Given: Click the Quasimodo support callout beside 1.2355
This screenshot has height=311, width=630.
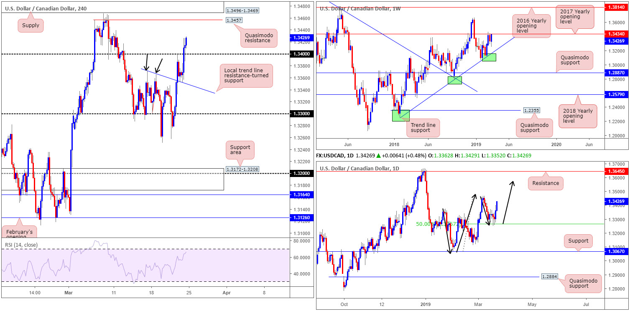Looking at the screenshot, I should click(x=535, y=127).
